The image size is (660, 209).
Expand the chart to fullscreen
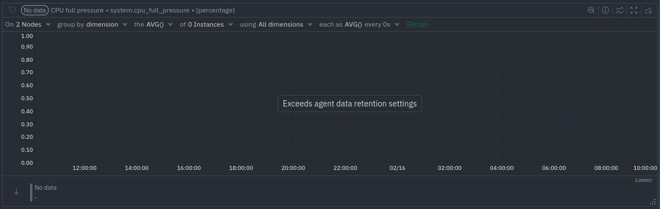[x=634, y=10]
